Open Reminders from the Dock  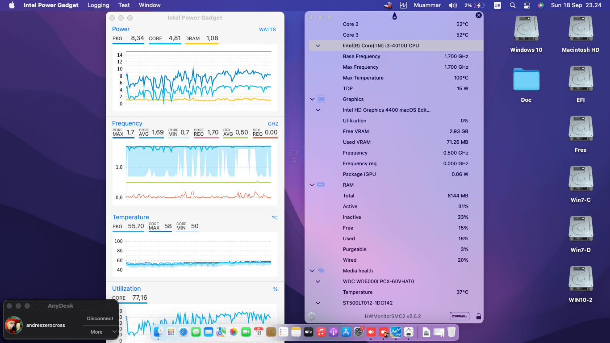(x=284, y=332)
